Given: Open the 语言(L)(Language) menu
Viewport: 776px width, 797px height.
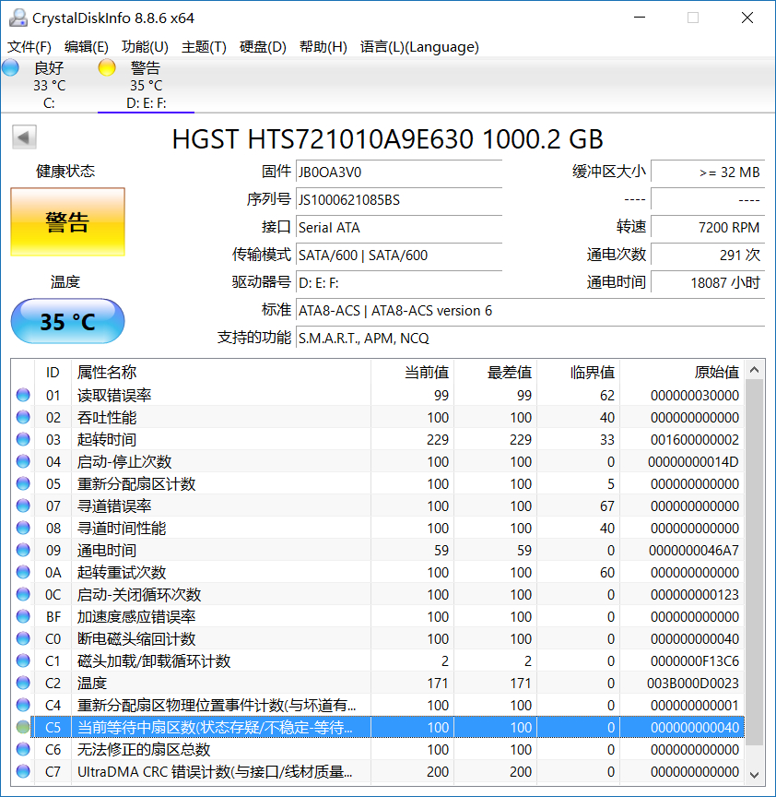Looking at the screenshot, I should click(419, 47).
